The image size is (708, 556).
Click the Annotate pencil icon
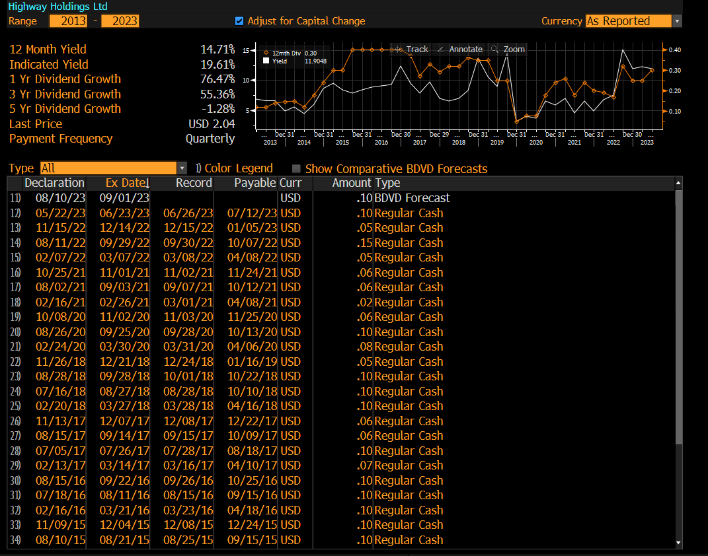(x=440, y=49)
